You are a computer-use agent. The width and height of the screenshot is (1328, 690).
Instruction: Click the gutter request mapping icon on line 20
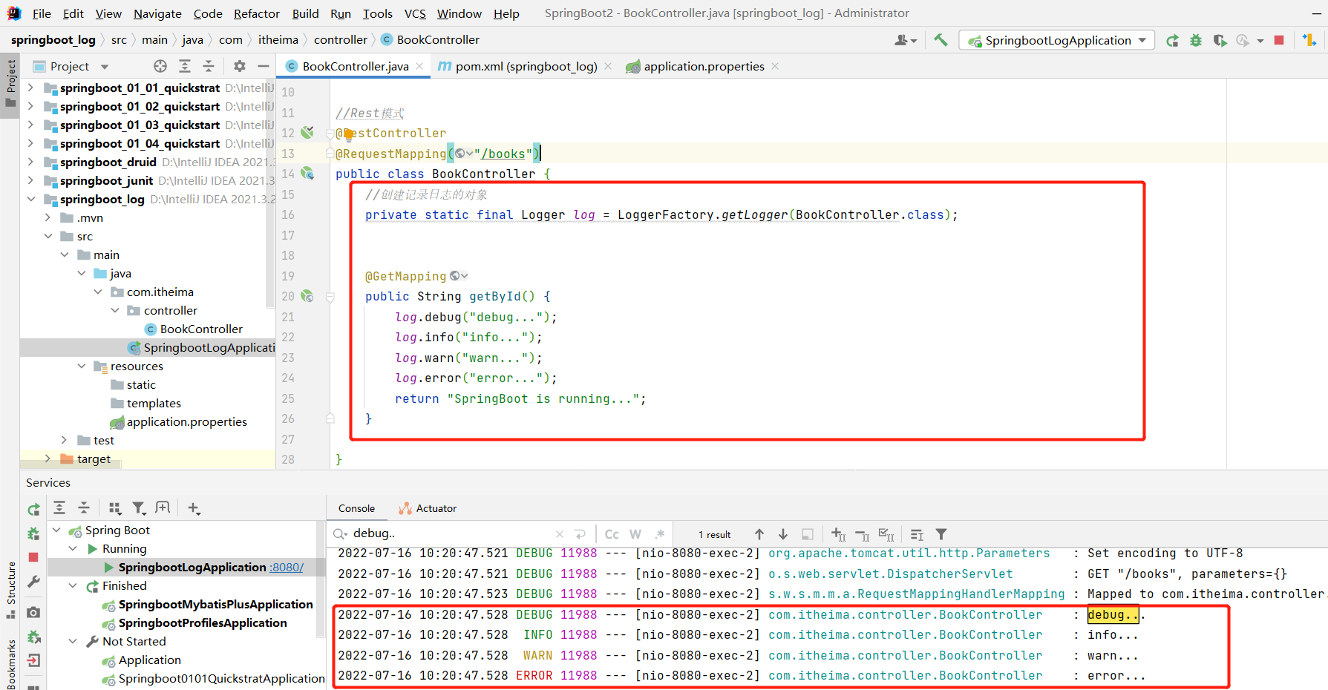(307, 296)
